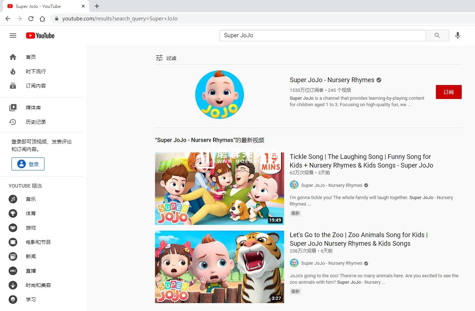
Task: Click the red 订阅 subscribe button
Action: (x=448, y=92)
